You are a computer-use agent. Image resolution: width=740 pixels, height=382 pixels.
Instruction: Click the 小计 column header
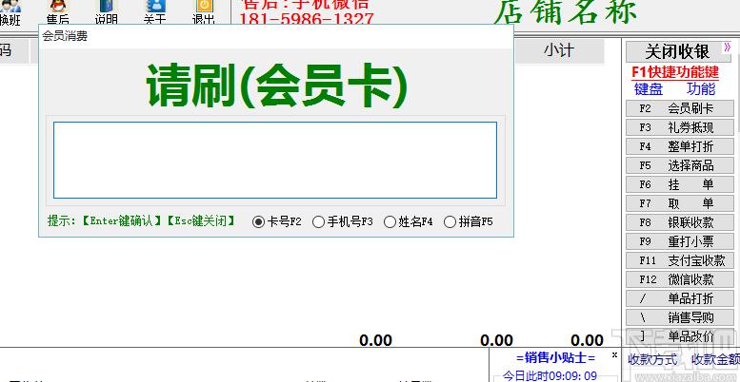[559, 51]
